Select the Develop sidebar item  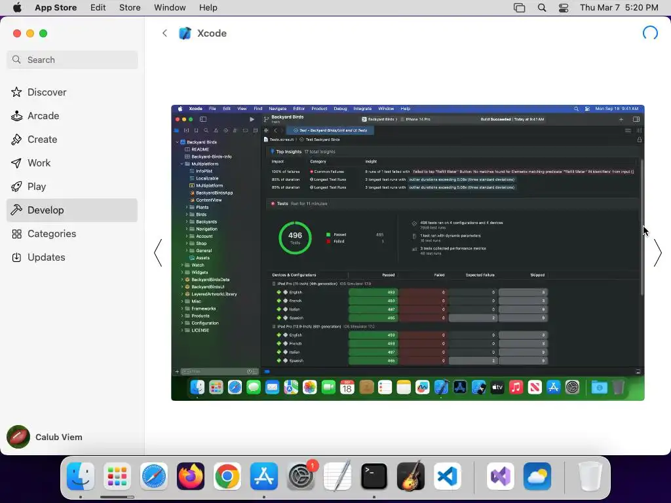pos(72,210)
